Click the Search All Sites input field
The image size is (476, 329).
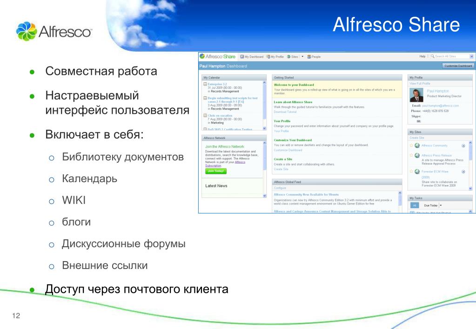click(452, 56)
